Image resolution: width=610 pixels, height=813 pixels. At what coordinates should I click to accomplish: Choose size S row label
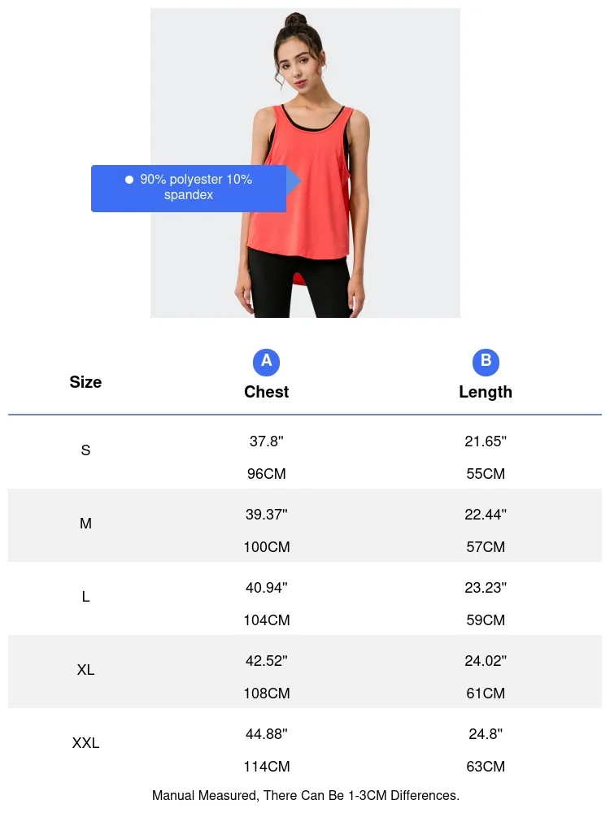[x=85, y=450]
